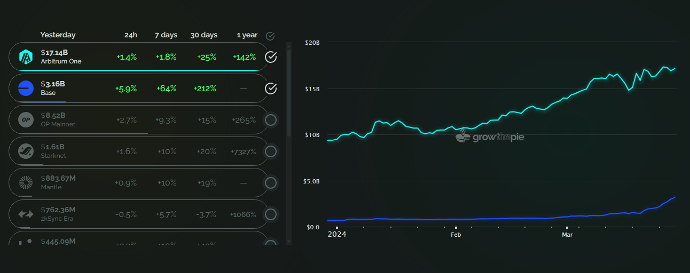Enable the OP Mainnet selection circle
The image size is (690, 273).
(271, 120)
